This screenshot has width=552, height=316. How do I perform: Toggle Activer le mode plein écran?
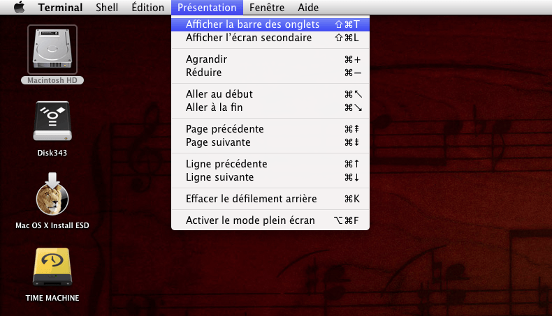[270, 220]
